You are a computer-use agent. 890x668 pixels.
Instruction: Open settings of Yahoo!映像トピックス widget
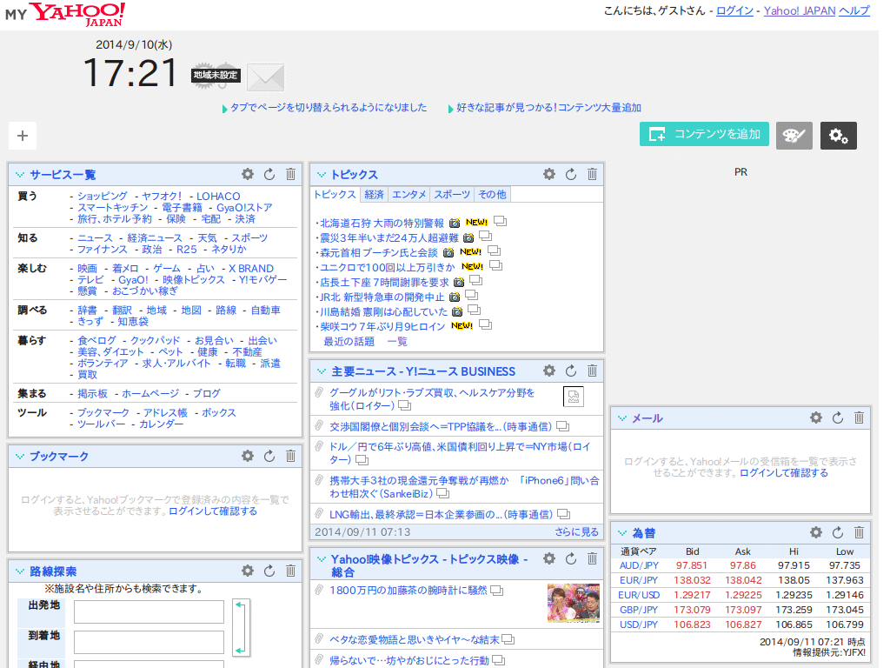[x=549, y=559]
